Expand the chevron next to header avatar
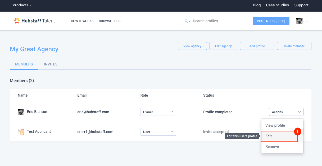 point(306,21)
